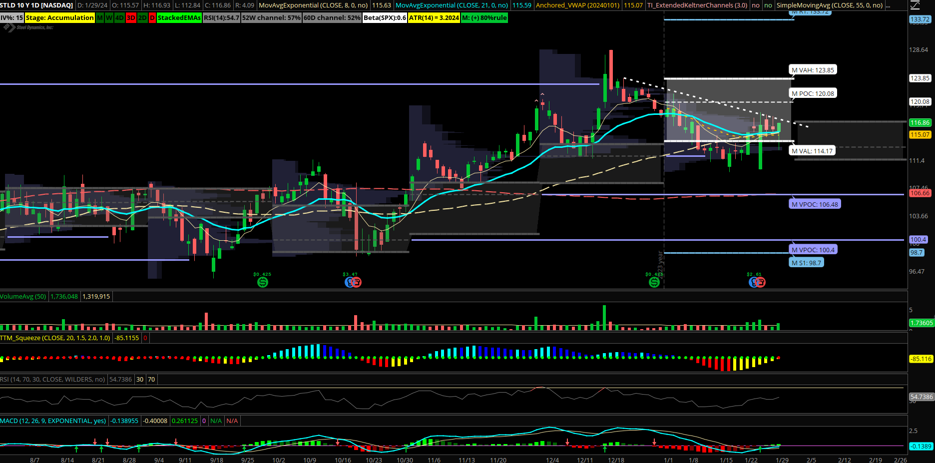The width and height of the screenshot is (935, 463).
Task: Click the D: 1/29/24 date value
Action: pos(92,5)
